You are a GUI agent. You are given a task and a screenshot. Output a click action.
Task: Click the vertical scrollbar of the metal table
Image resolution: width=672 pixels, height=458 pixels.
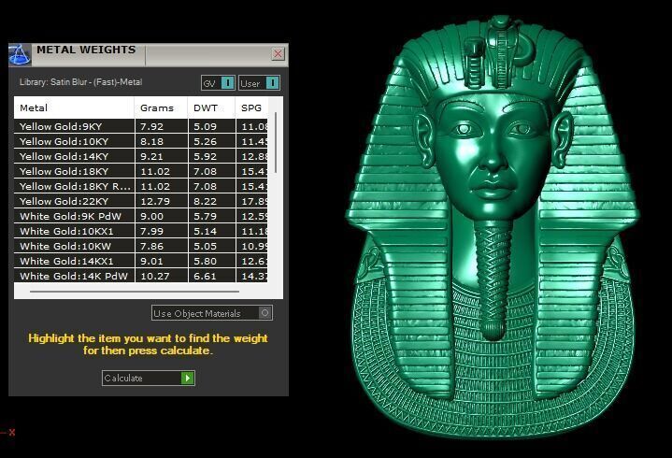276,143
